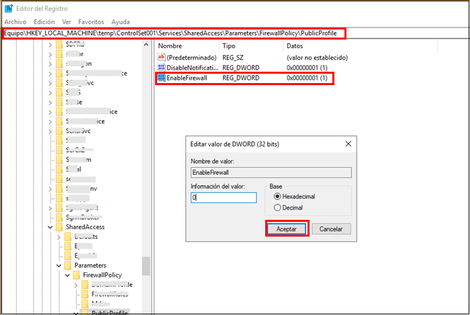
Task: Select the SharedAccess key label
Action: point(85,227)
